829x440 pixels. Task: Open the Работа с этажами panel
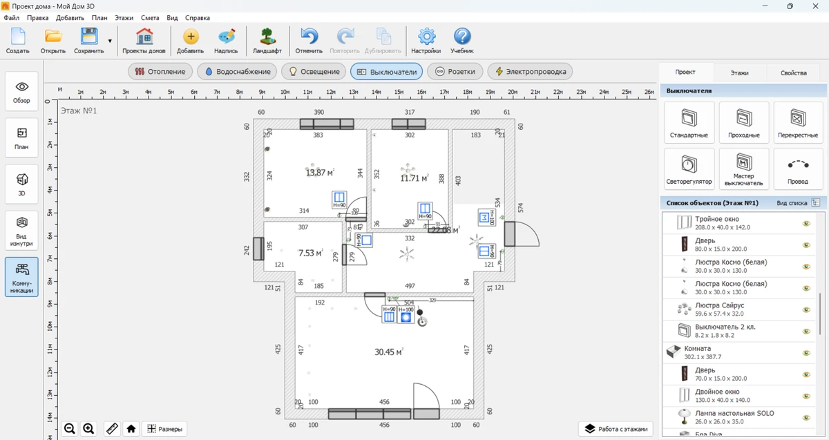(616, 429)
